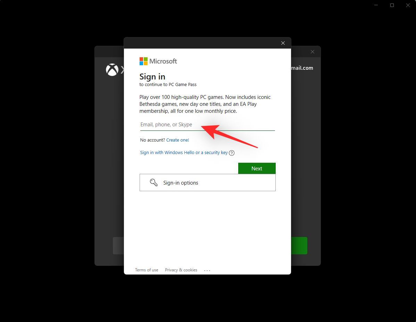Click the 'to continue to PC Game Pass' text
Image resolution: width=416 pixels, height=322 pixels.
click(168, 85)
